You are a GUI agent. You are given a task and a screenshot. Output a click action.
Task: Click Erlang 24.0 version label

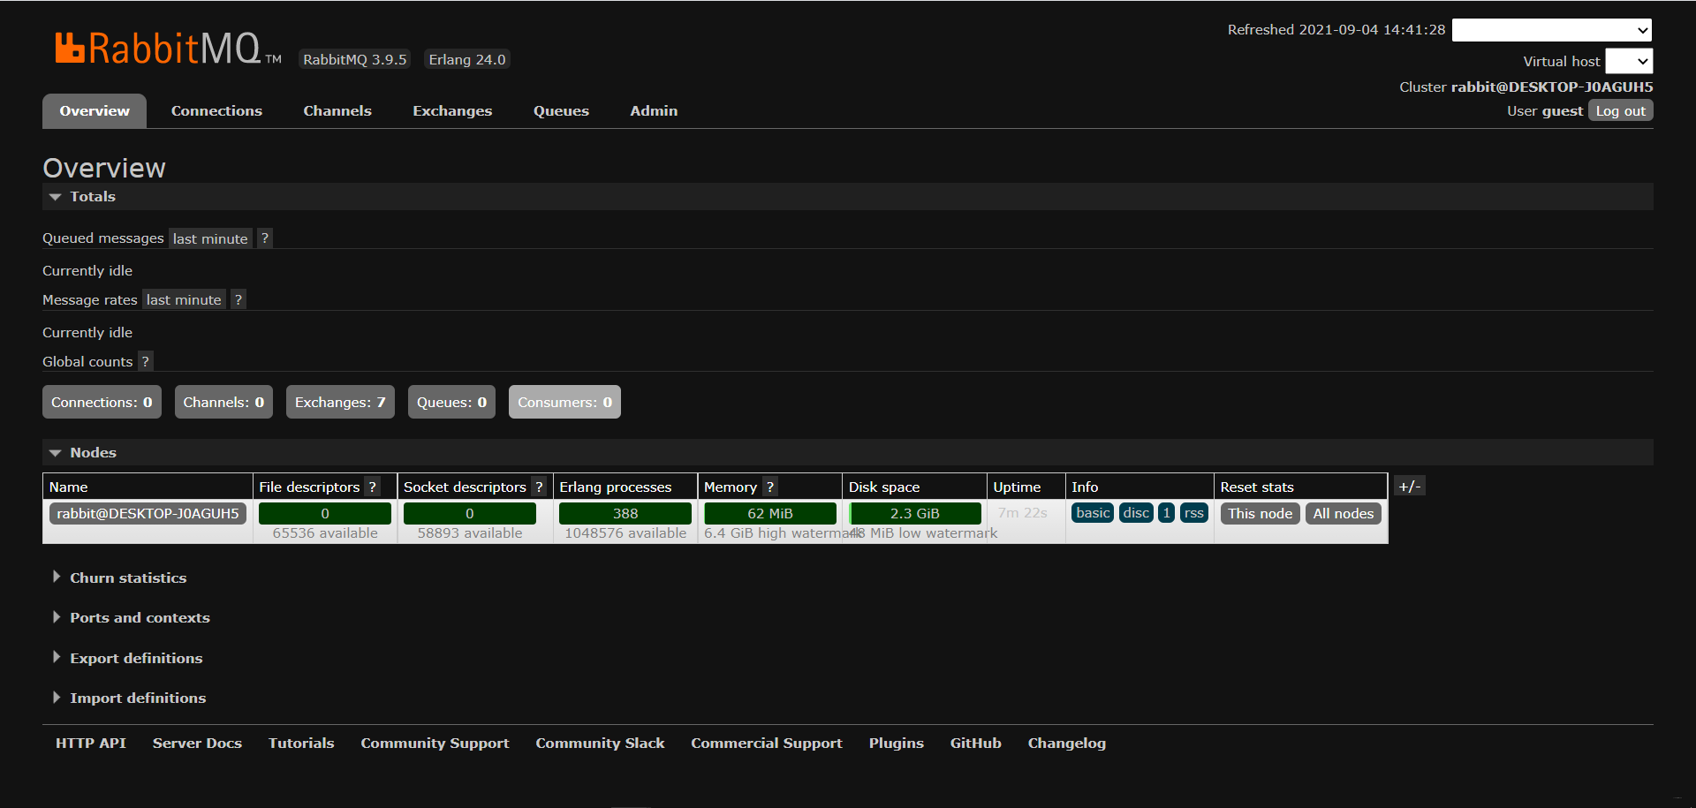point(467,59)
